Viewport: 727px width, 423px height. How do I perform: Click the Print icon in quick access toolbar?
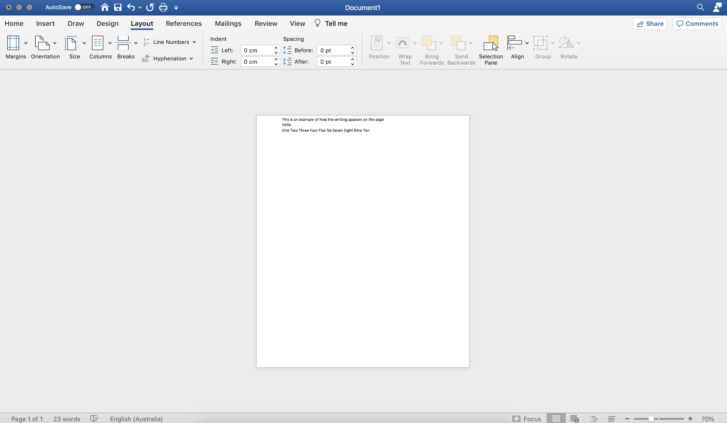[163, 7]
